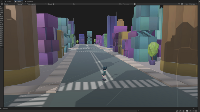
Task: Open the Play Focused dropdown
Action: (x=126, y=4)
